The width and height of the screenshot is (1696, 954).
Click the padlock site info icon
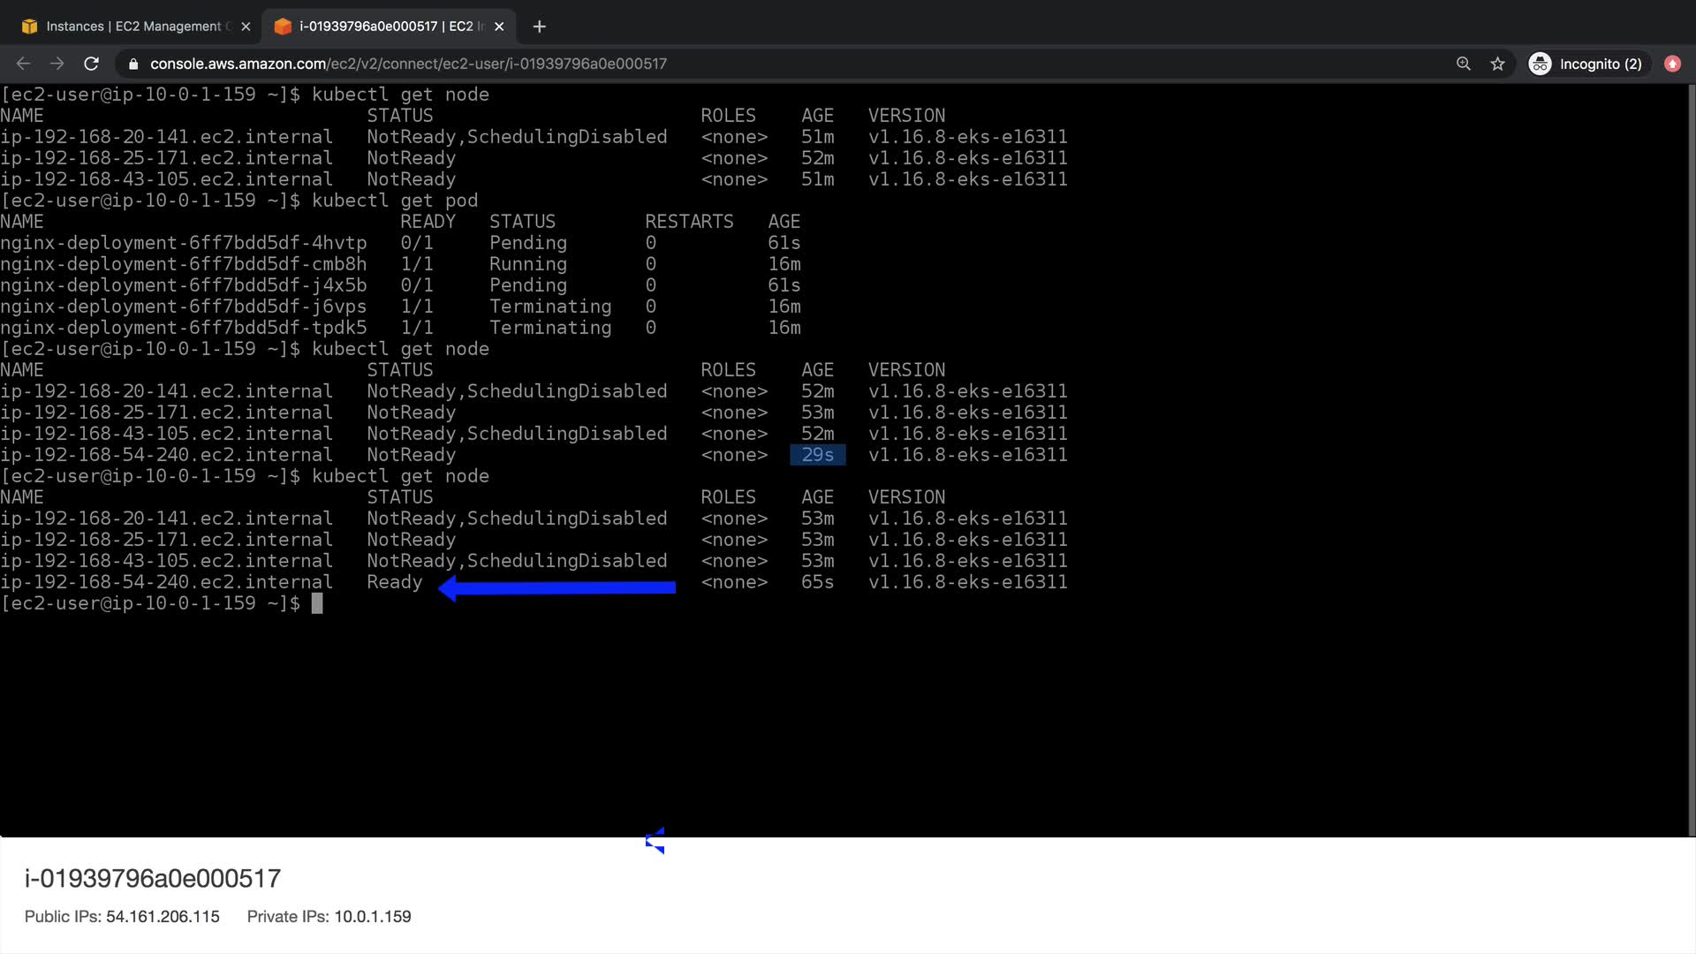[133, 64]
